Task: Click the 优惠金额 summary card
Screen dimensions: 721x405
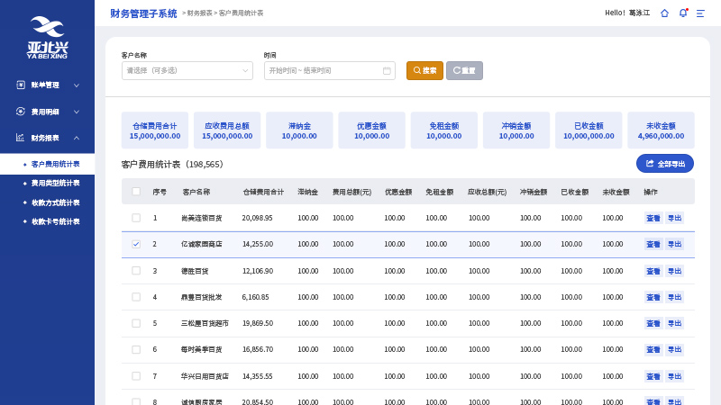Action: coord(372,130)
